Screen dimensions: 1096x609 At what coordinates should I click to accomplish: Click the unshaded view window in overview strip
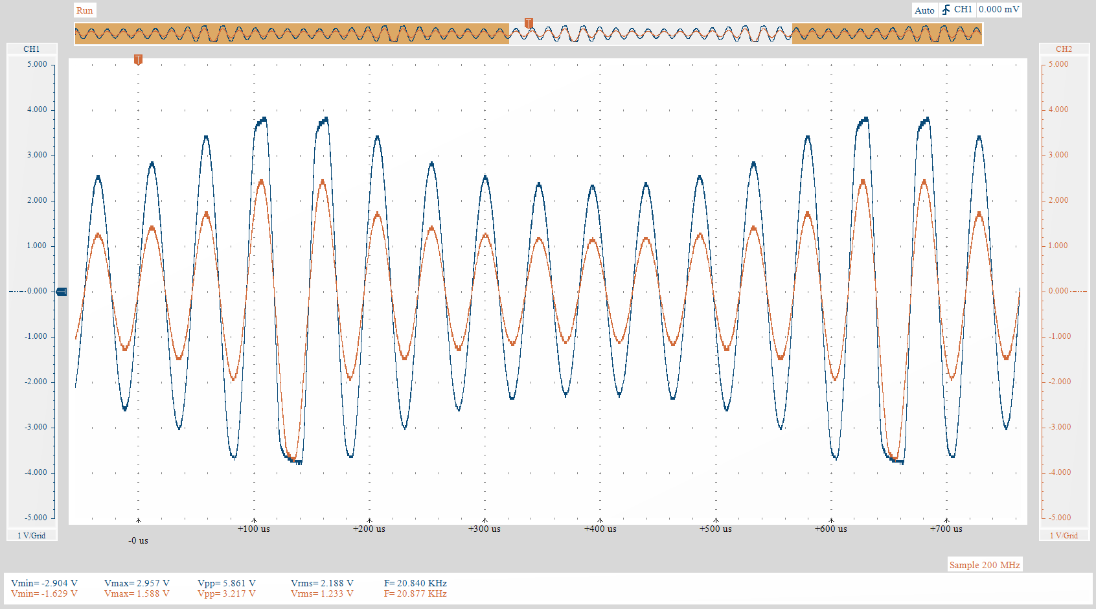pyautogui.click(x=650, y=34)
